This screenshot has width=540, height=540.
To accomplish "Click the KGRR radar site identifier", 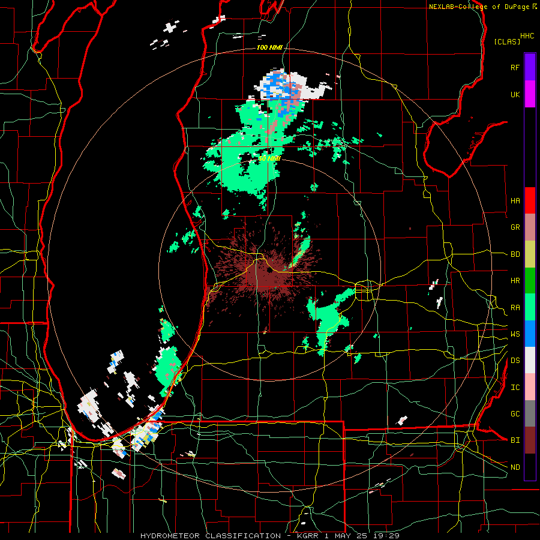I will tap(308, 536).
